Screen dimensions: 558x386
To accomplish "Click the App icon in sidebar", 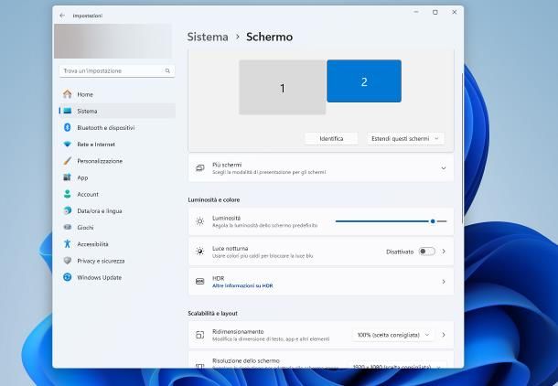I will click(x=68, y=177).
